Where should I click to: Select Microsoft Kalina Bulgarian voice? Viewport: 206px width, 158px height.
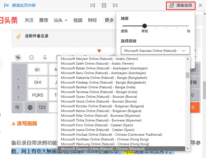pyautogui.click(x=122, y=111)
